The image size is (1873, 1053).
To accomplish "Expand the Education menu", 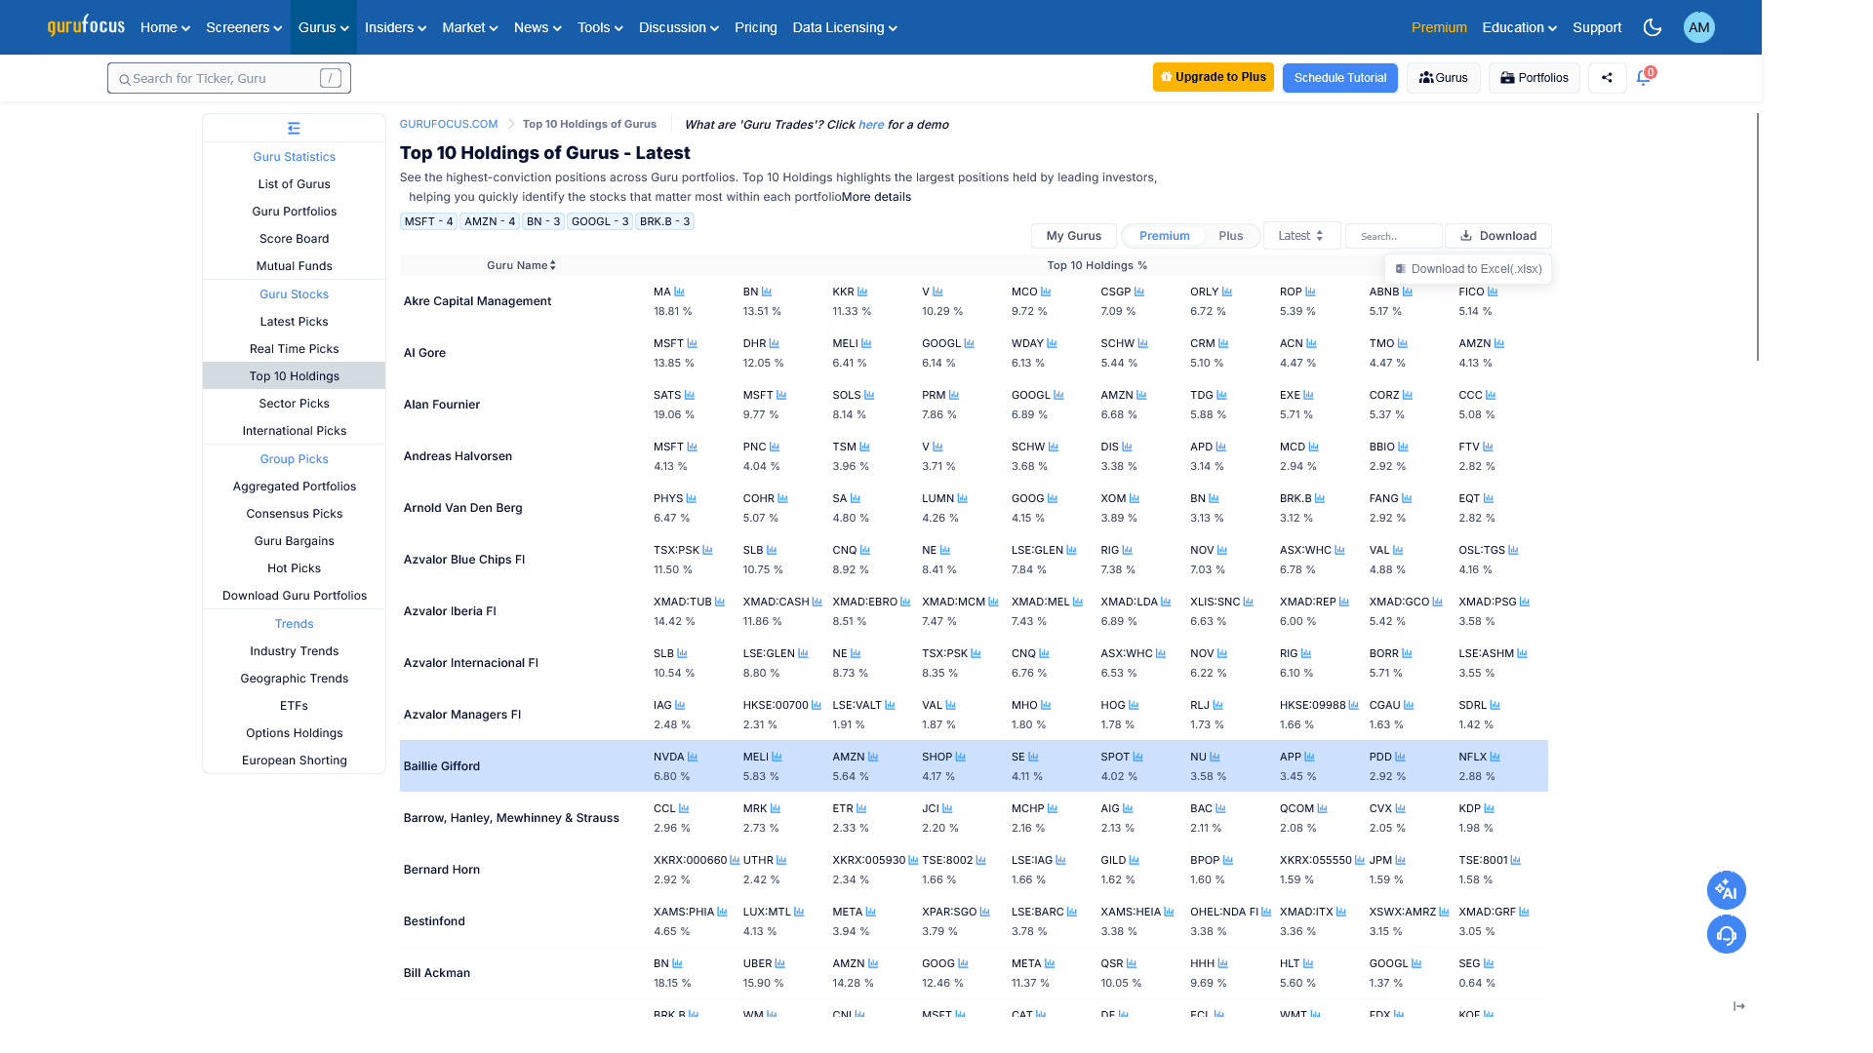I will [x=1519, y=27].
